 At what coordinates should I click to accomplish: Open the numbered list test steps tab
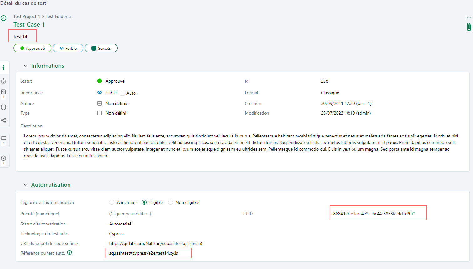click(3, 138)
